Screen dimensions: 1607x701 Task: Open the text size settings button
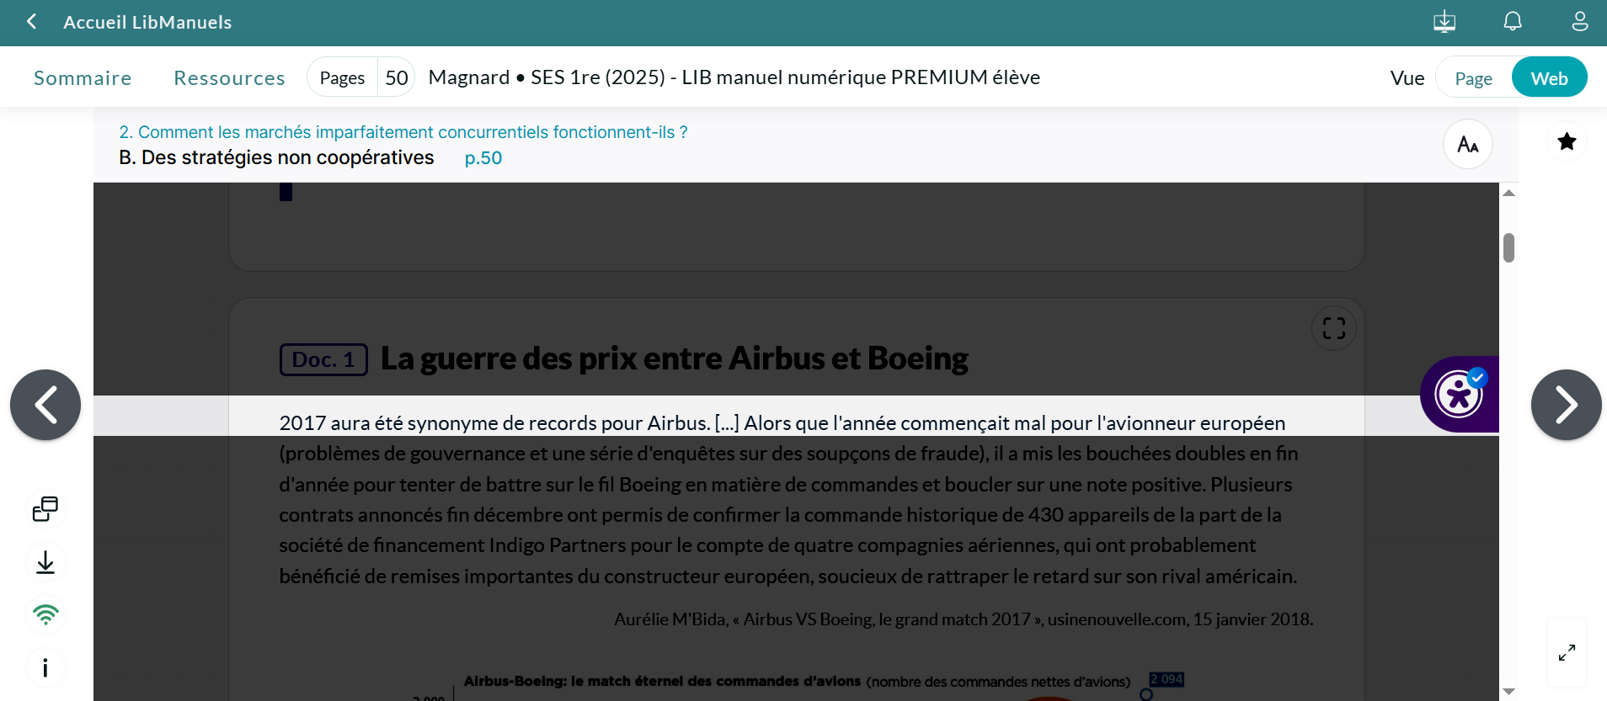(x=1468, y=145)
